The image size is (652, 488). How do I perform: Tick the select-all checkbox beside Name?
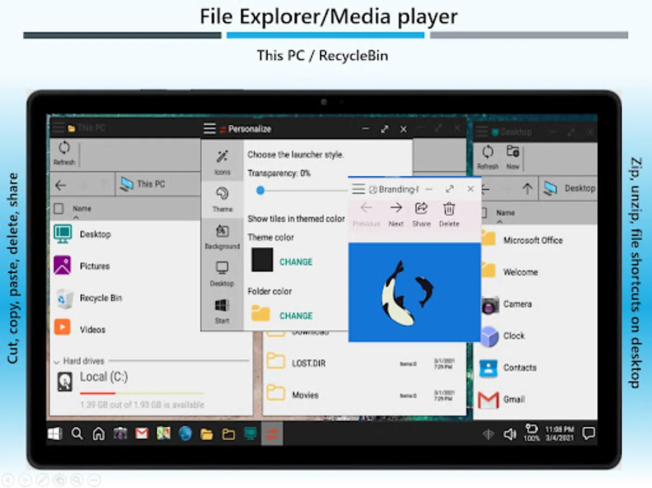point(59,208)
